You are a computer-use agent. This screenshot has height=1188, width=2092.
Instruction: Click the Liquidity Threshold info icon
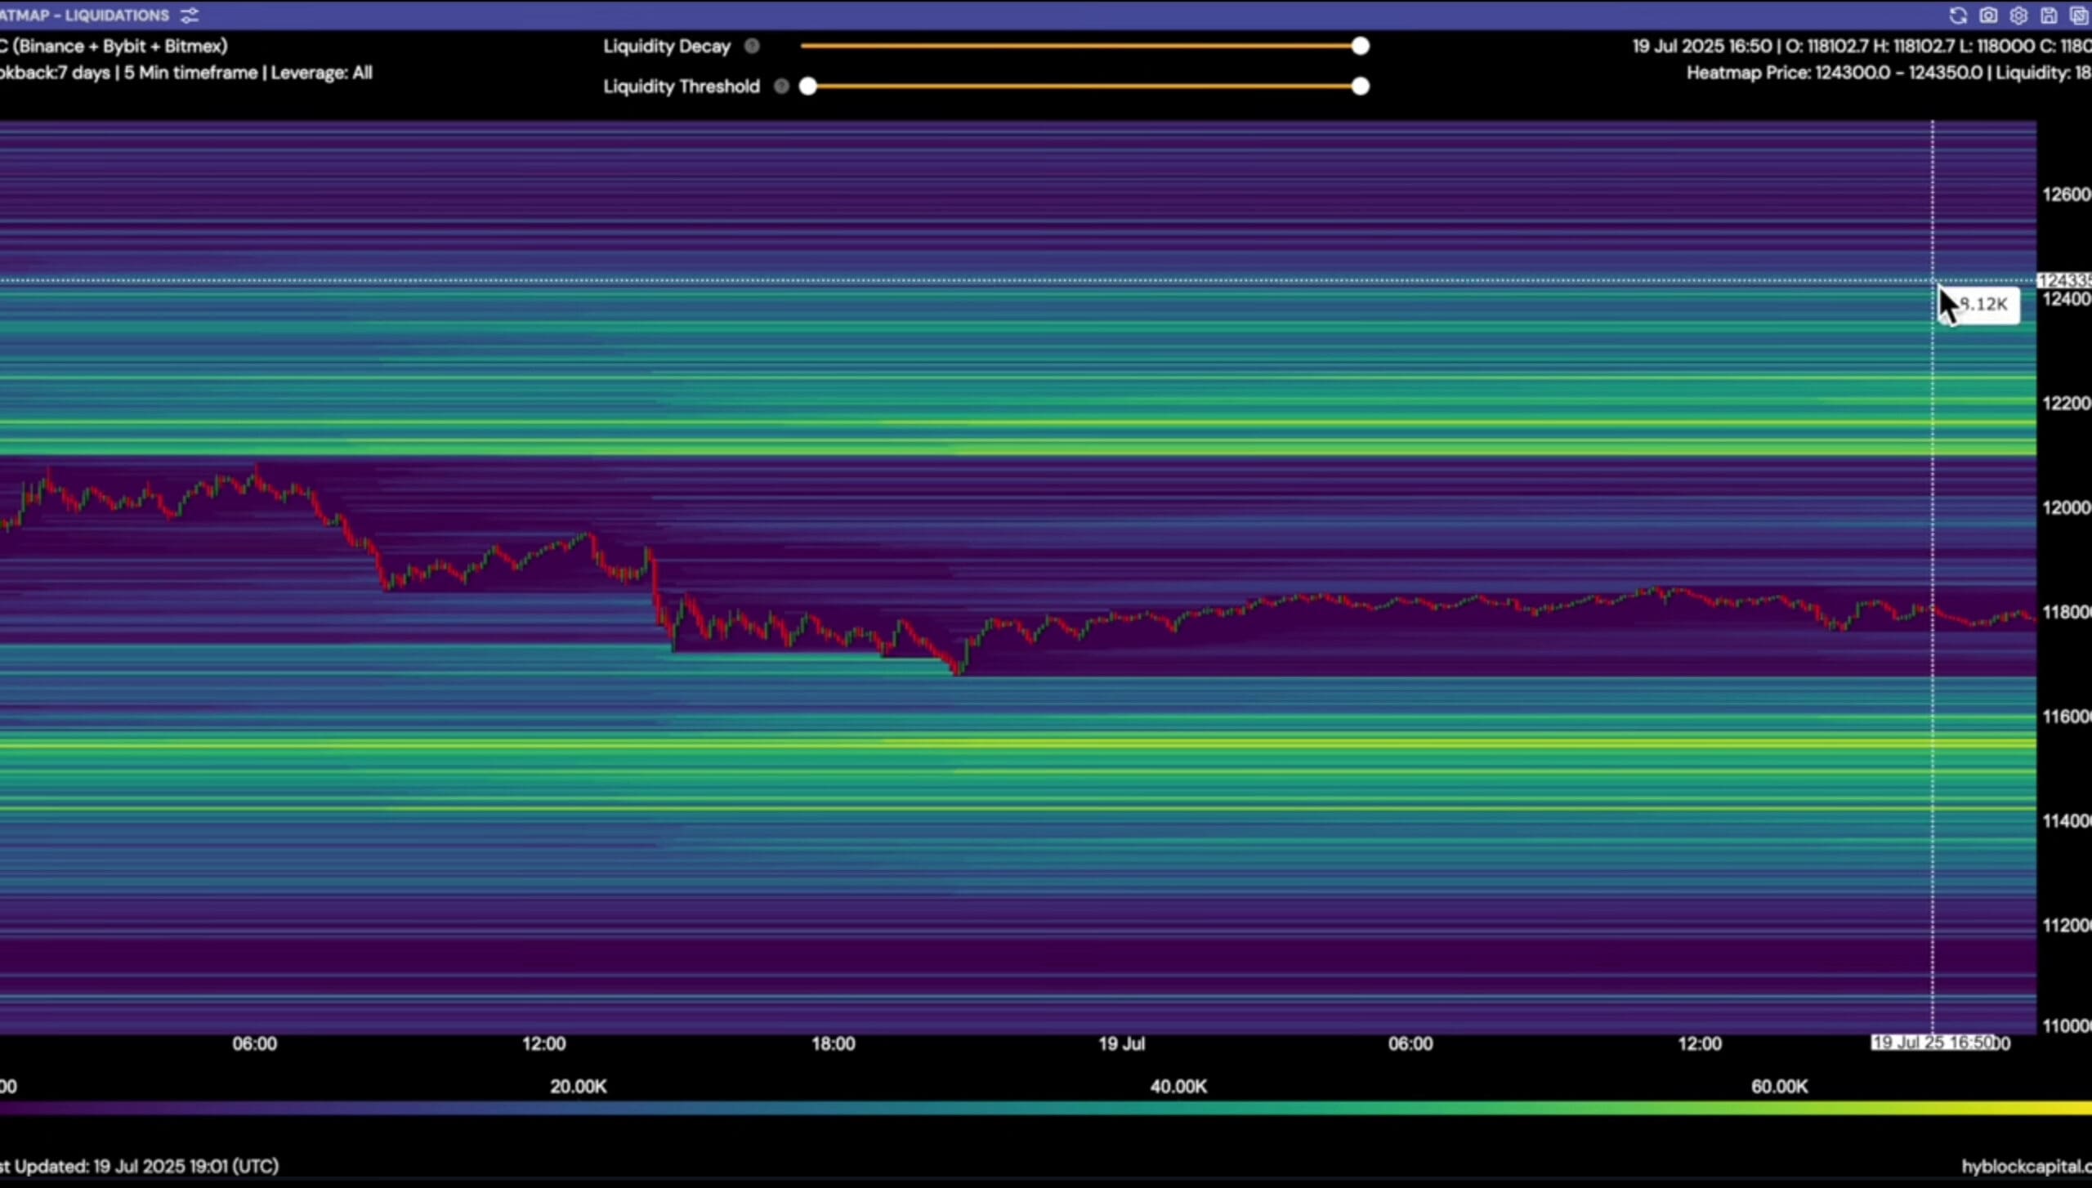781,86
